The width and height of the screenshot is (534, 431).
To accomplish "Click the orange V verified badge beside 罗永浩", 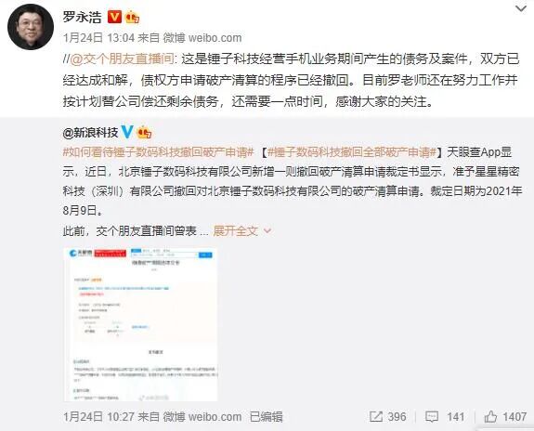I will pyautogui.click(x=114, y=17).
